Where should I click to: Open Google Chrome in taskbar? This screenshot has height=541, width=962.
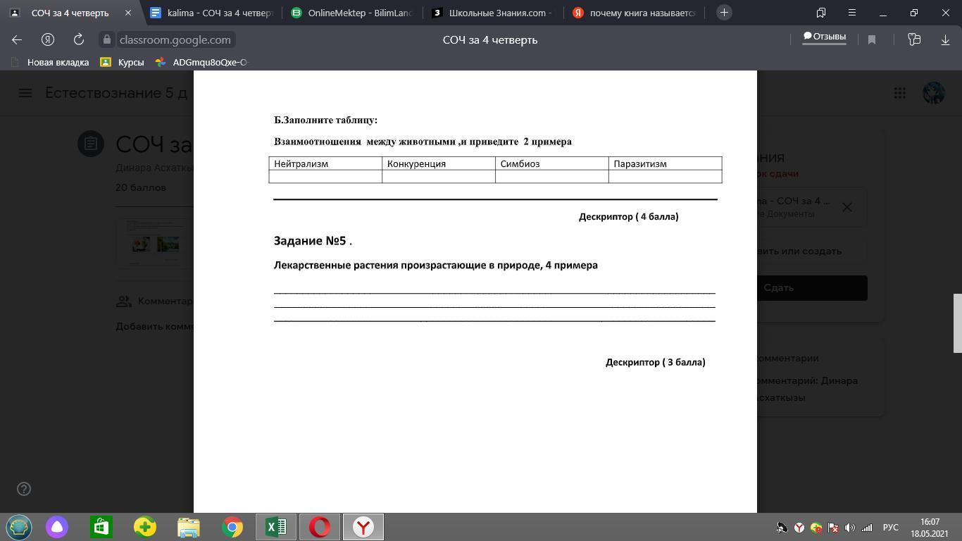[x=232, y=527]
